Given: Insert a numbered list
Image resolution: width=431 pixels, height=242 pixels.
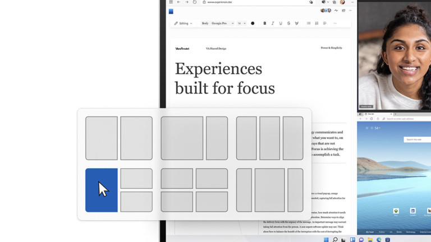Looking at the screenshot, I should 317,24.
